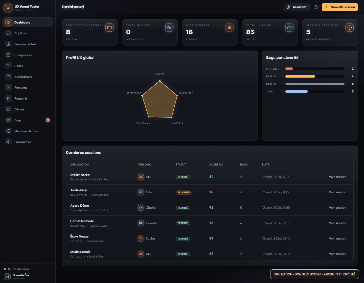Viewport: 364px width, 283px height.
Task: Click the Sessions de test flask icon
Action: (9, 44)
